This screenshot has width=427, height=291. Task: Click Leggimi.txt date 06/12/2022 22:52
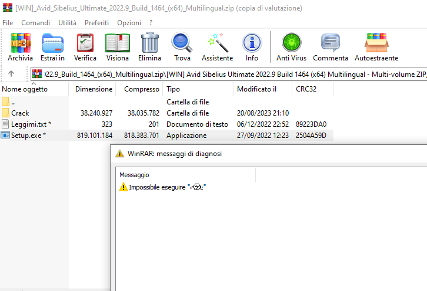[x=262, y=124]
